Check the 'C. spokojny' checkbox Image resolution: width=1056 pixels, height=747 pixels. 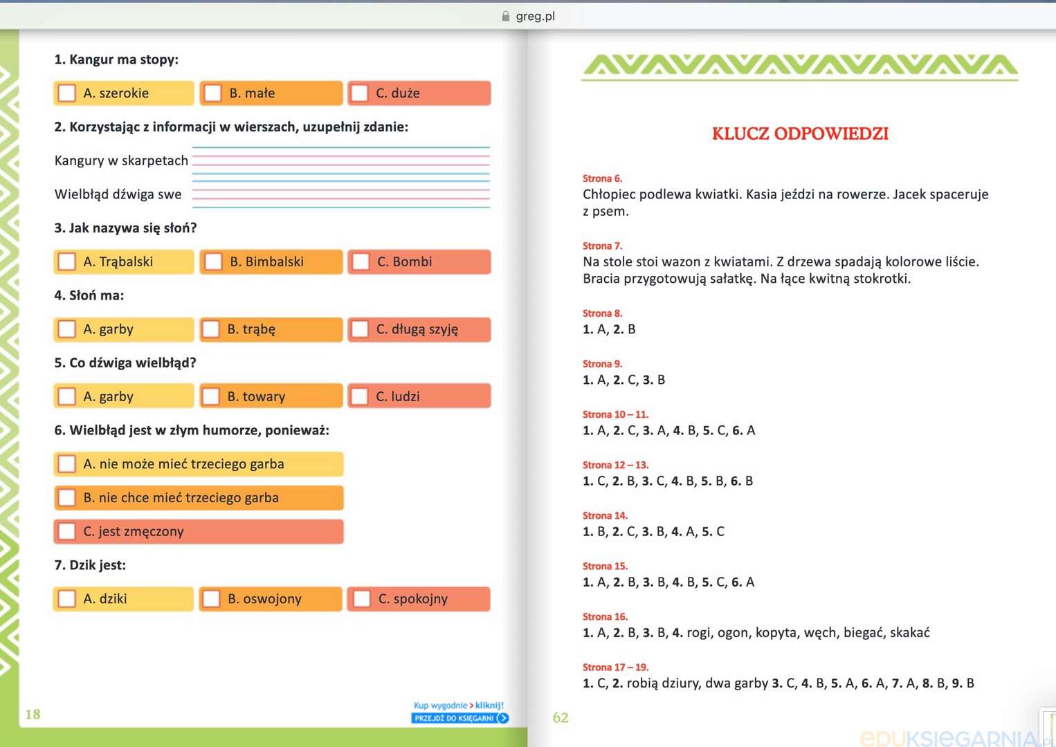coord(362,598)
